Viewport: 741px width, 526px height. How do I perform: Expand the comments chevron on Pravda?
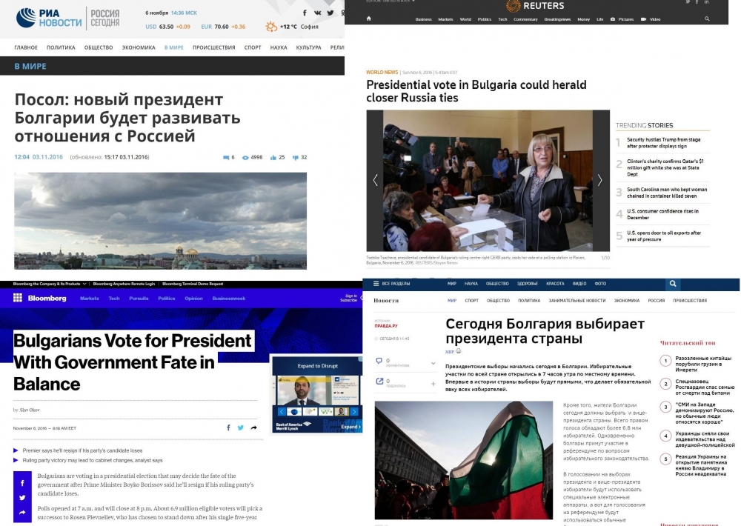coord(433,364)
